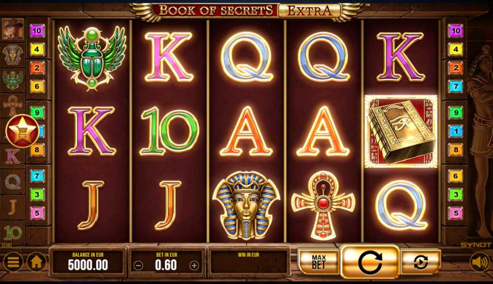Image resolution: width=493 pixels, height=284 pixels.
Task: Click the balance in EUR display
Action: pos(88,262)
